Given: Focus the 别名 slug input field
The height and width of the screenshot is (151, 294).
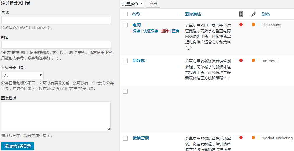Looking at the screenshot, I should [56, 45].
